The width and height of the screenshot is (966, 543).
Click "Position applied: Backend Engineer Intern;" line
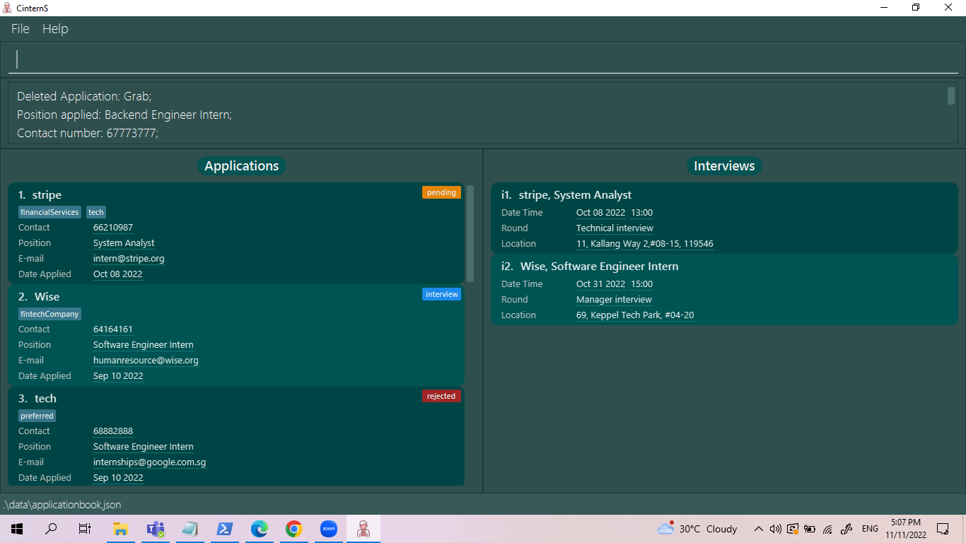tap(124, 115)
